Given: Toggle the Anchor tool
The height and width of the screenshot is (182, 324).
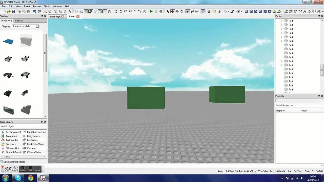Looking at the screenshot, I should pos(219,11).
